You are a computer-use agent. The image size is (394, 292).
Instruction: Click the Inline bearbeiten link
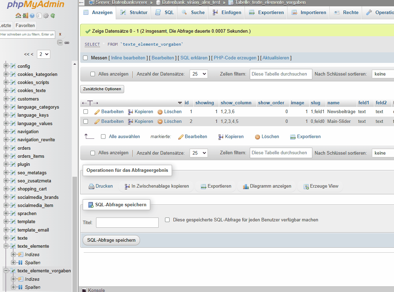[x=128, y=58]
